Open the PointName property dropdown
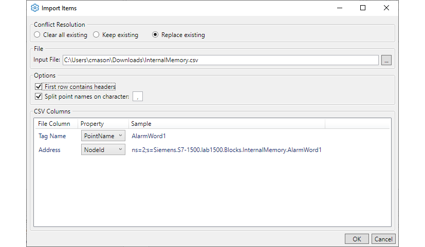The height and width of the screenshot is (247, 425). coord(103,136)
